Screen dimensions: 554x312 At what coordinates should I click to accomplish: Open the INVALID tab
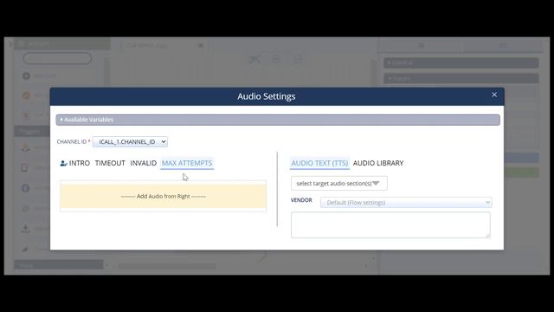143,163
